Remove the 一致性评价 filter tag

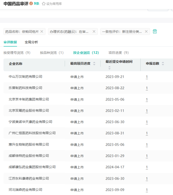[146, 32]
